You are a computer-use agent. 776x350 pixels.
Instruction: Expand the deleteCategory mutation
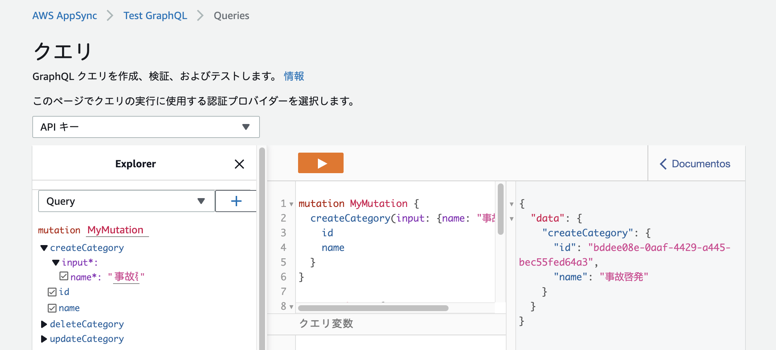pyautogui.click(x=44, y=324)
